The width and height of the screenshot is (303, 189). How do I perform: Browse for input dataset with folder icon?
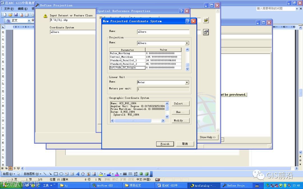[206, 20]
